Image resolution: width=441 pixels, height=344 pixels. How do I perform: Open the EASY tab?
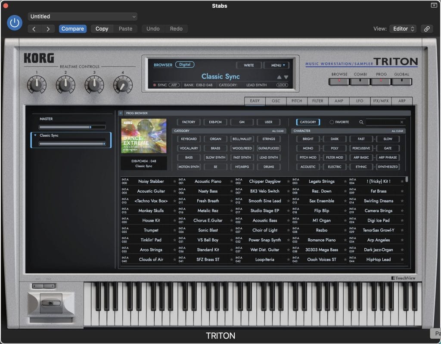tap(255, 101)
